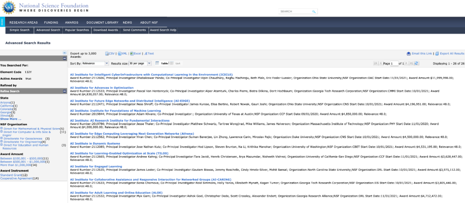Screen dimensions: 465x203
Task: Collapse sidebar with double-arrow icon
Action: pyautogui.click(x=64, y=53)
